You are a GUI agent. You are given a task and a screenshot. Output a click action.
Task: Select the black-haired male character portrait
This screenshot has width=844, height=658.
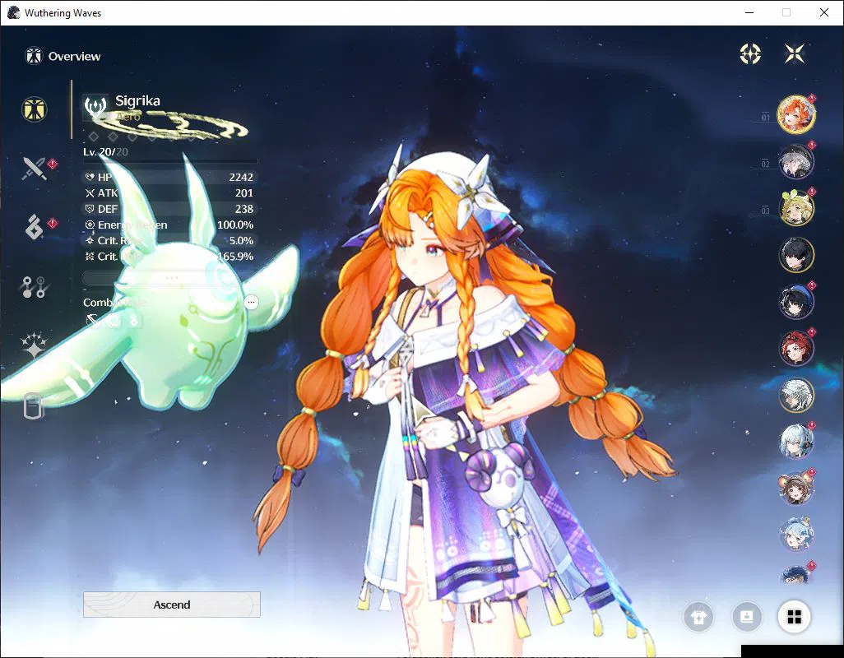pos(796,254)
